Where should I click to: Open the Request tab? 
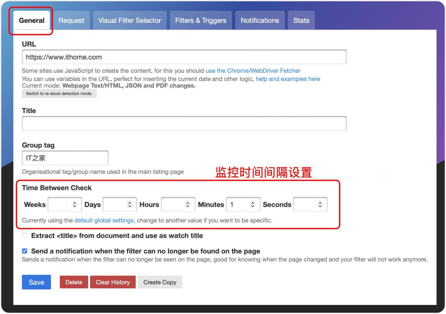click(x=71, y=20)
